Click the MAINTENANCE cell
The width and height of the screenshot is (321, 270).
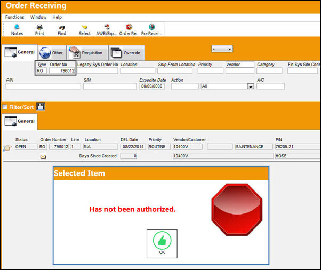pyautogui.click(x=254, y=147)
